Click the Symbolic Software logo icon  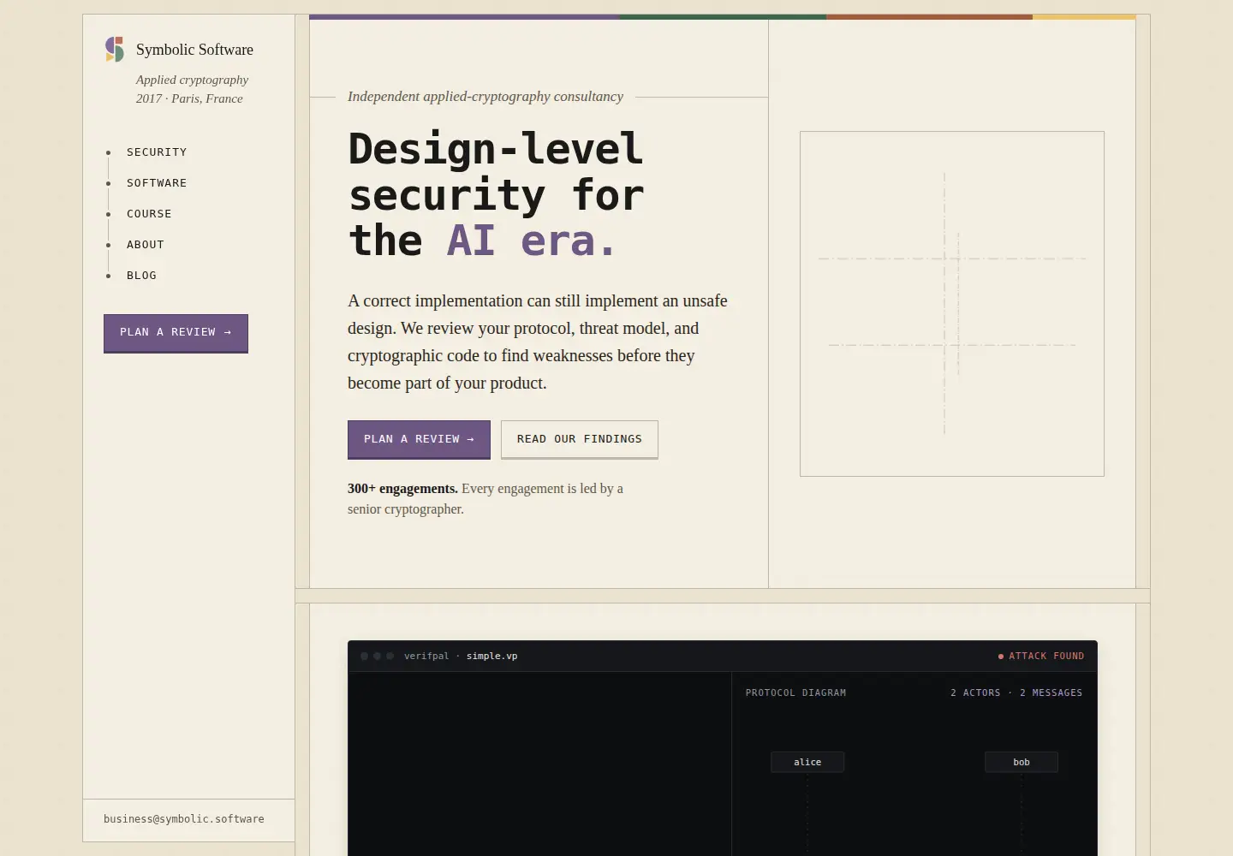pos(115,50)
